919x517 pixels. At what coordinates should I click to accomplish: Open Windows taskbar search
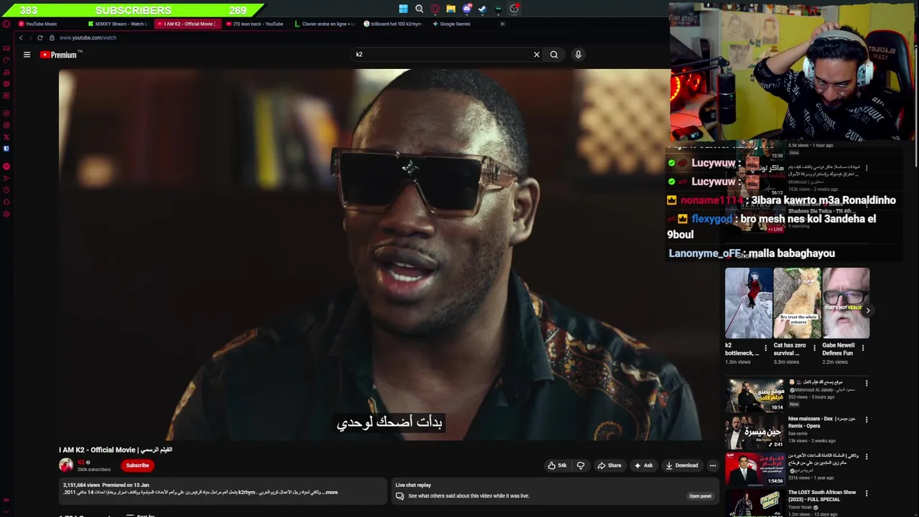(419, 9)
